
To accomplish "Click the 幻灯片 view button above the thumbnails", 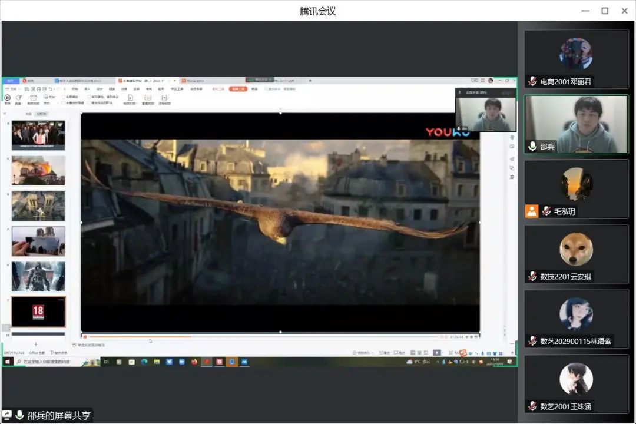I will tap(41, 114).
